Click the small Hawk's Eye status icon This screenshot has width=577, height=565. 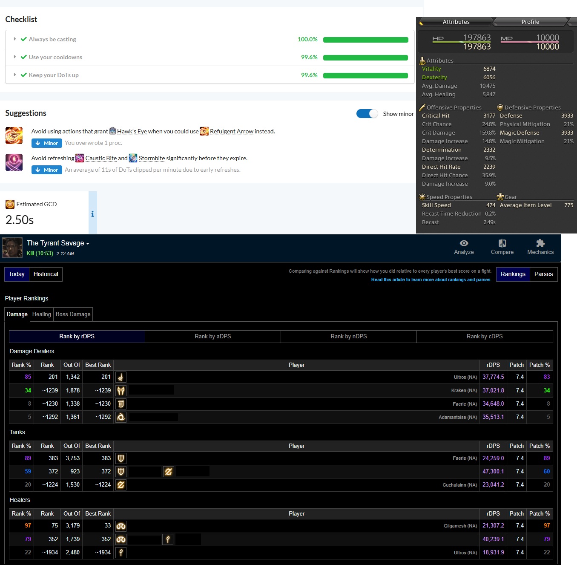click(112, 131)
